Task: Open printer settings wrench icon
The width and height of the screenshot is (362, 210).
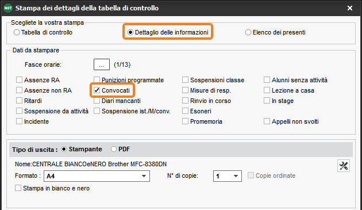Action: (x=344, y=166)
